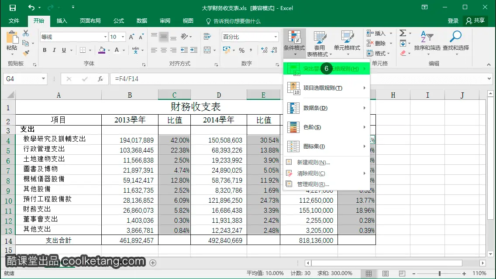Toggle bold formatting
Screen dimensions: 496x279
pos(45,50)
